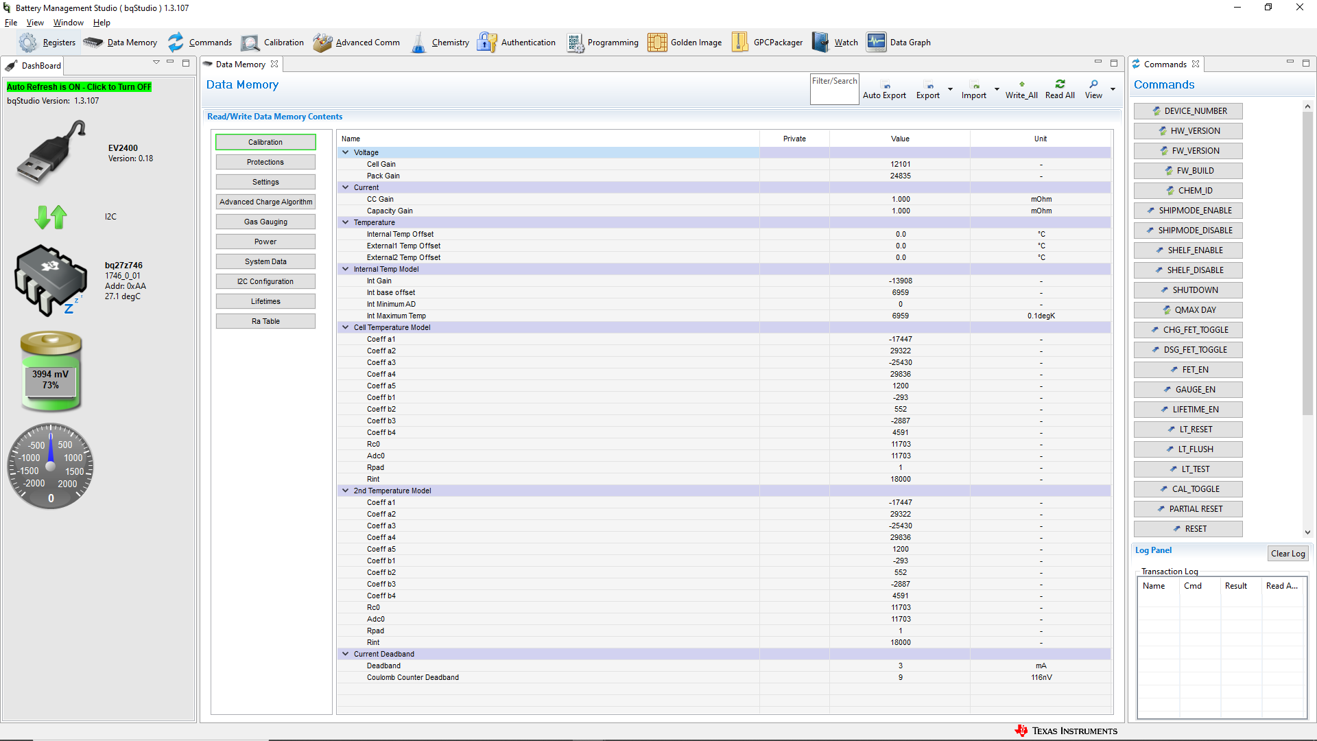The width and height of the screenshot is (1317, 741).
Task: Maximize the Commands panel
Action: point(1306,62)
